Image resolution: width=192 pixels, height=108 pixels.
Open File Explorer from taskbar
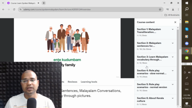pos(187,22)
